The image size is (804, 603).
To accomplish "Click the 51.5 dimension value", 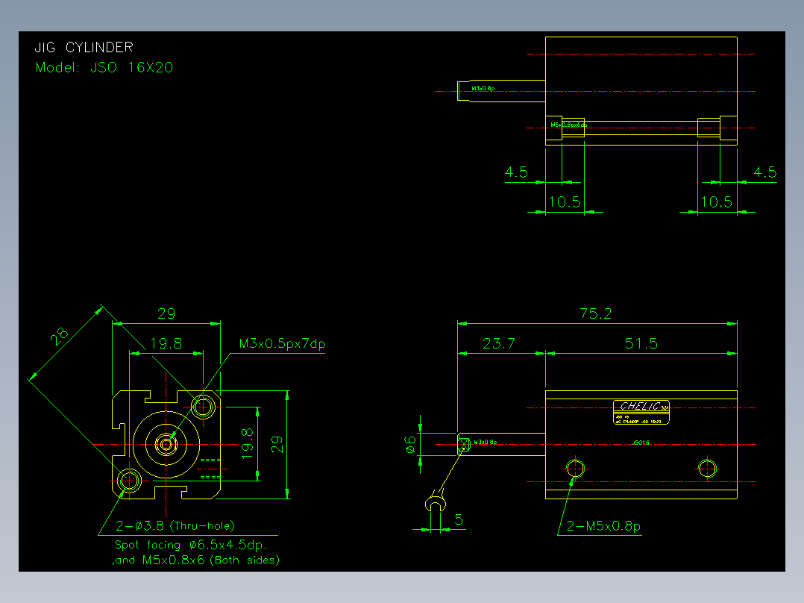I will (641, 343).
